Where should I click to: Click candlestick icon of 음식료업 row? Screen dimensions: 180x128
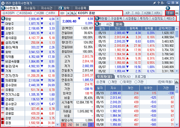coord(3,38)
